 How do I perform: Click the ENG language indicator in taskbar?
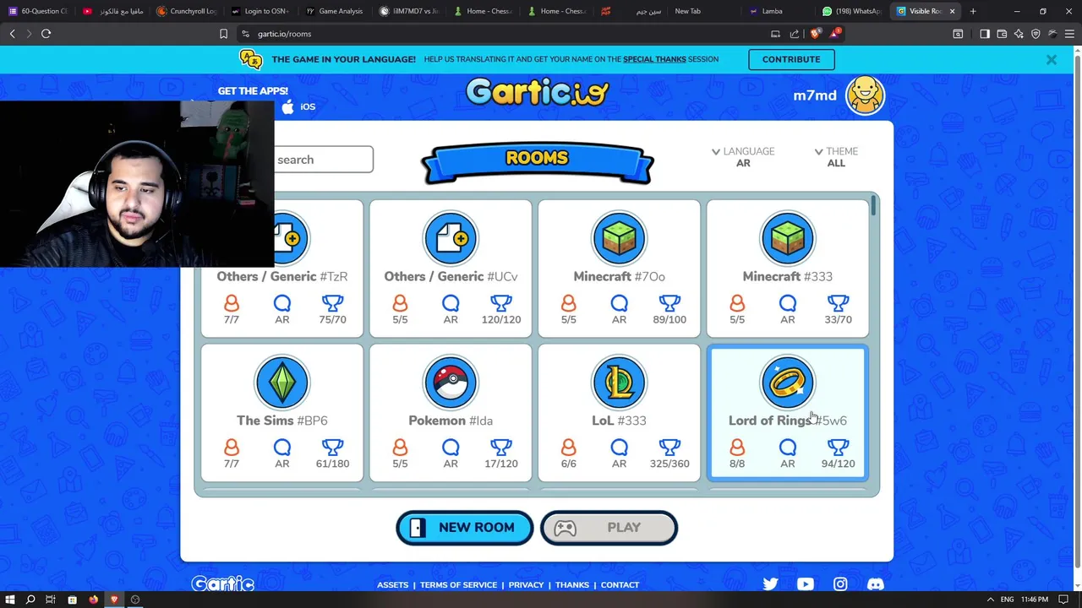click(1007, 600)
